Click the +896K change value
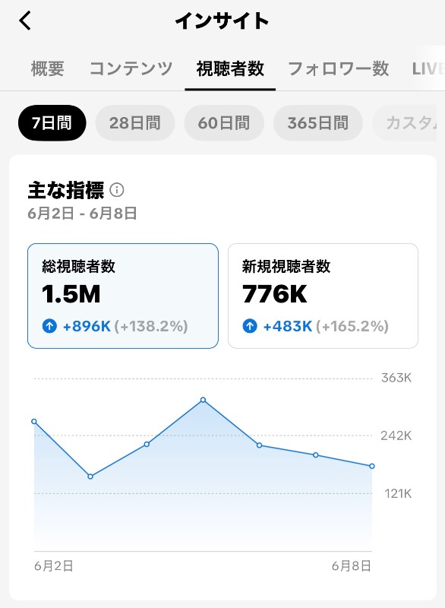 click(87, 326)
